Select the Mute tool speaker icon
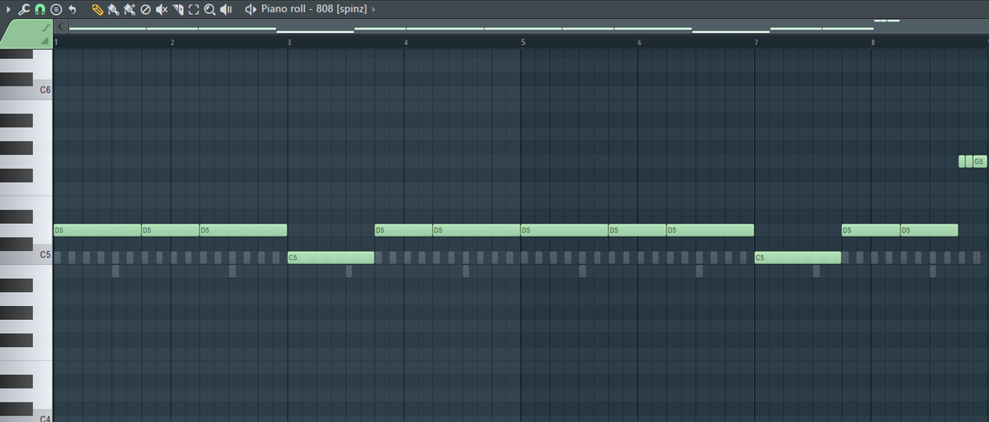 click(162, 10)
